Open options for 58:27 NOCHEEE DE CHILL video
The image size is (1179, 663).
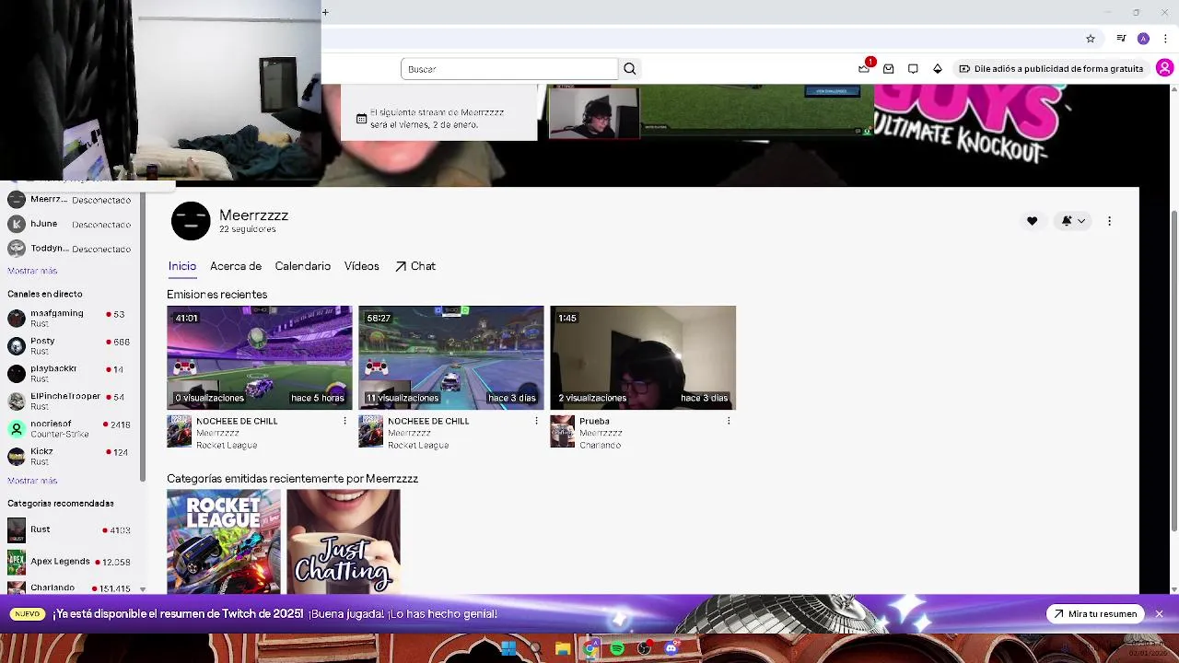(x=536, y=421)
